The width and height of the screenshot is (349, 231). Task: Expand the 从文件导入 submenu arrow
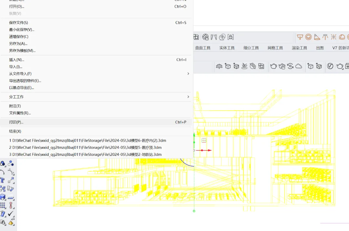coord(188,74)
